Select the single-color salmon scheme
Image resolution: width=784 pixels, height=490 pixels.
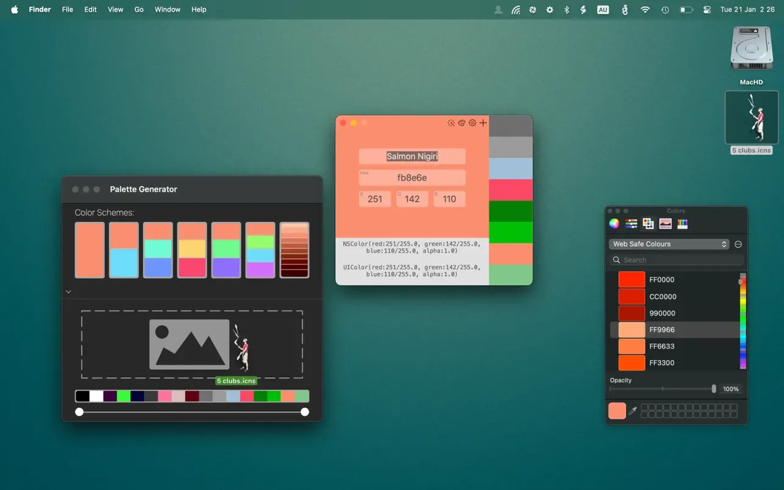coord(90,250)
